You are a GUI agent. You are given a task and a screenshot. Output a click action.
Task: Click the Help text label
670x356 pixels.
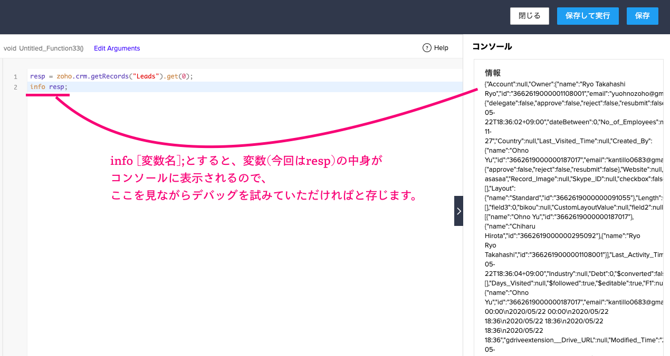pyautogui.click(x=441, y=48)
